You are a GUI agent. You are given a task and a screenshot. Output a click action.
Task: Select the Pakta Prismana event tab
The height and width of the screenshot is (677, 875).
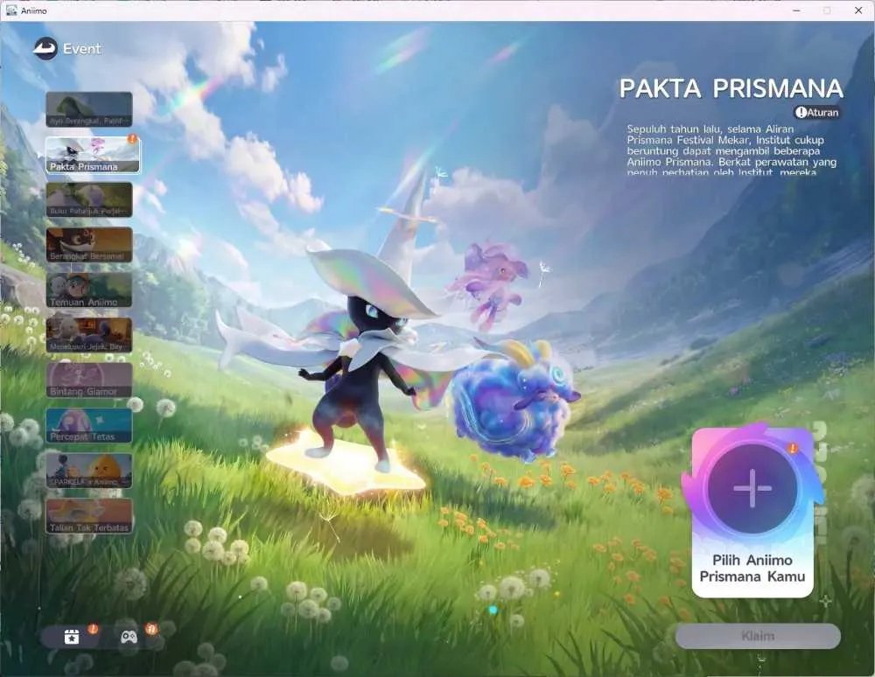click(x=93, y=155)
